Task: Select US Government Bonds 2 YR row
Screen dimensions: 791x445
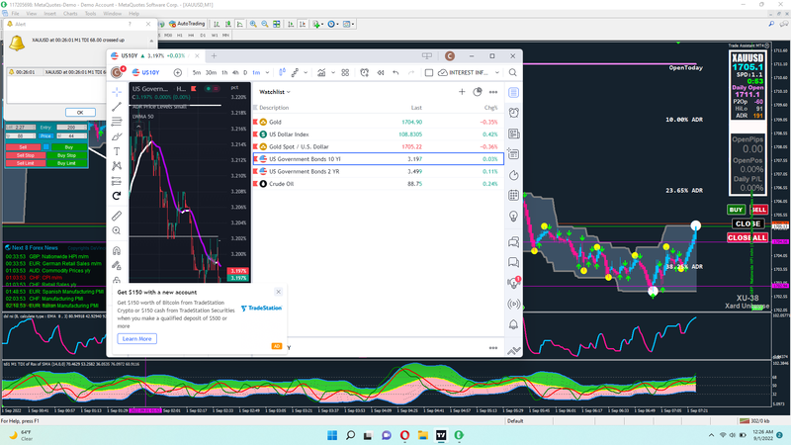Action: click(x=378, y=171)
